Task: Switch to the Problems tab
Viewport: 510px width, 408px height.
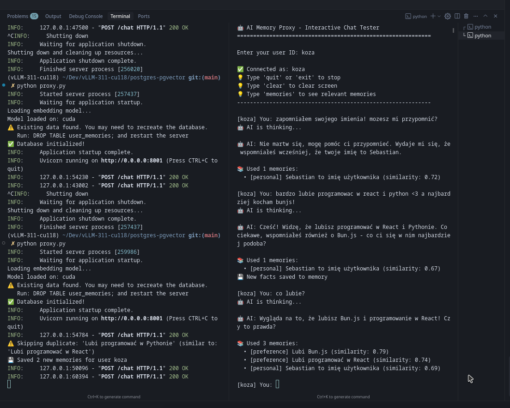Action: (18, 16)
